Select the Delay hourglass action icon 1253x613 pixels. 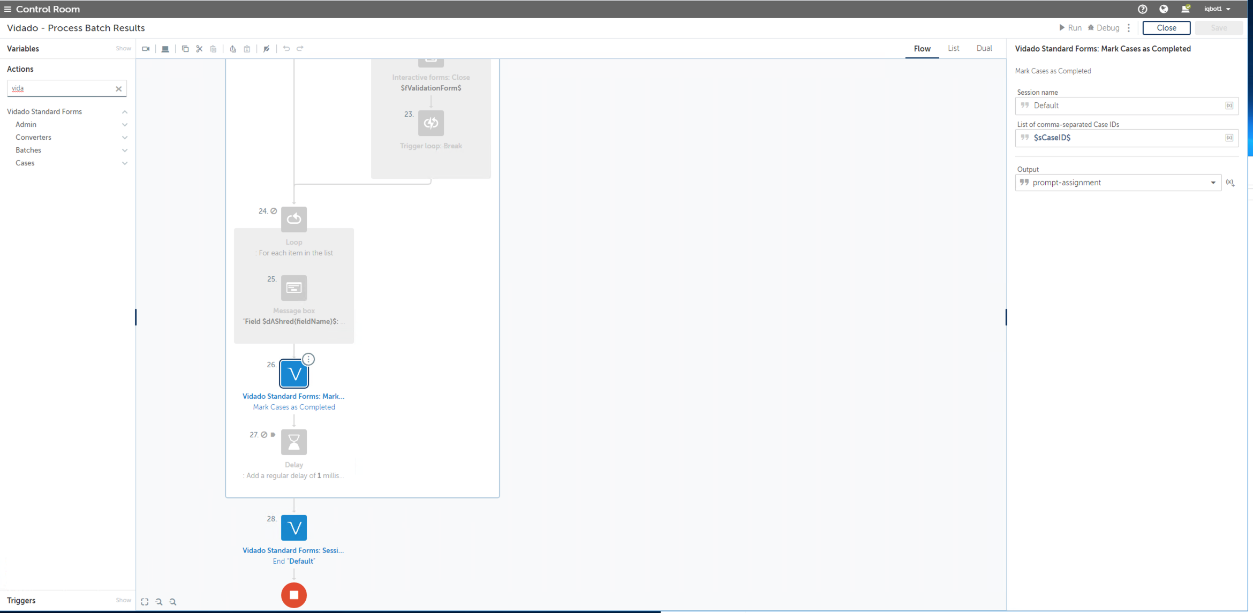294,442
